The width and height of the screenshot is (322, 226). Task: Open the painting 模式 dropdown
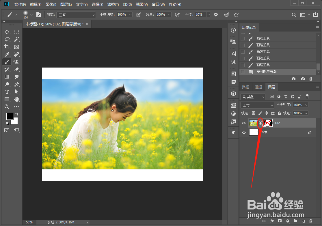point(76,15)
